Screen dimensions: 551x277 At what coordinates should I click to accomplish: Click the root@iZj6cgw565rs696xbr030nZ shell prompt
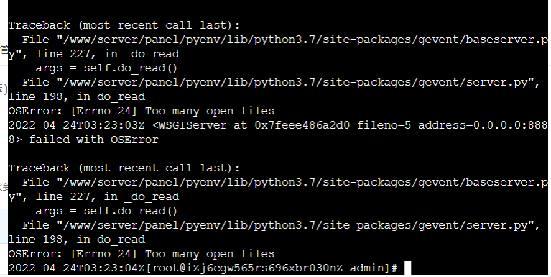pyautogui.click(x=271, y=268)
